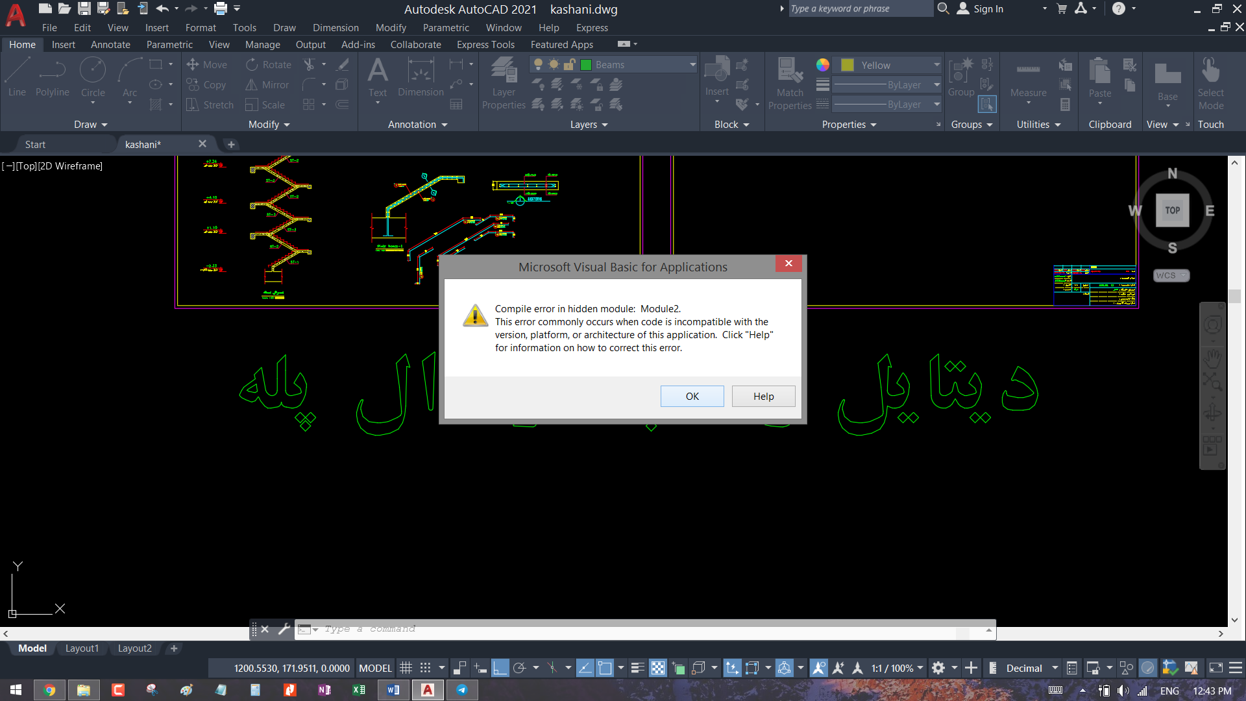Click the AutoCAD application logo button
The width and height of the screenshot is (1246, 701).
[16, 15]
